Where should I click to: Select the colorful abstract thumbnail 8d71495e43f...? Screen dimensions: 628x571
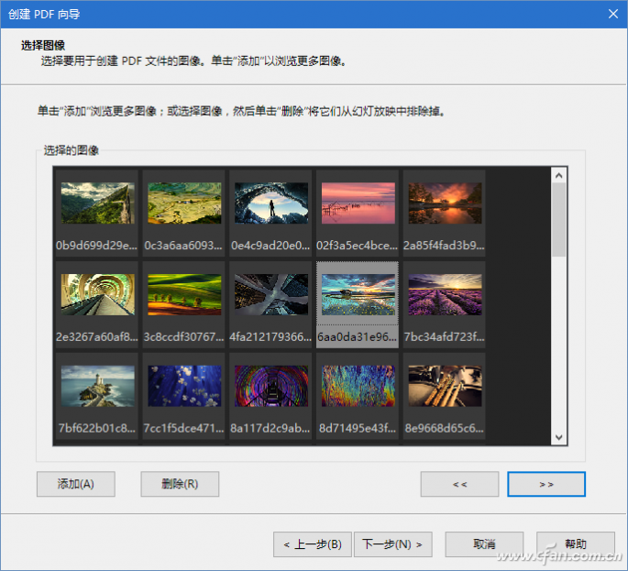point(358,386)
